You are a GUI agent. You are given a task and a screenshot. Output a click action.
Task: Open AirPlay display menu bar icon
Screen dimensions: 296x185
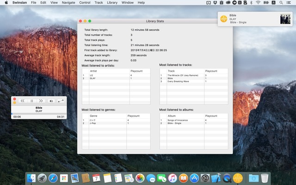click(209, 3)
